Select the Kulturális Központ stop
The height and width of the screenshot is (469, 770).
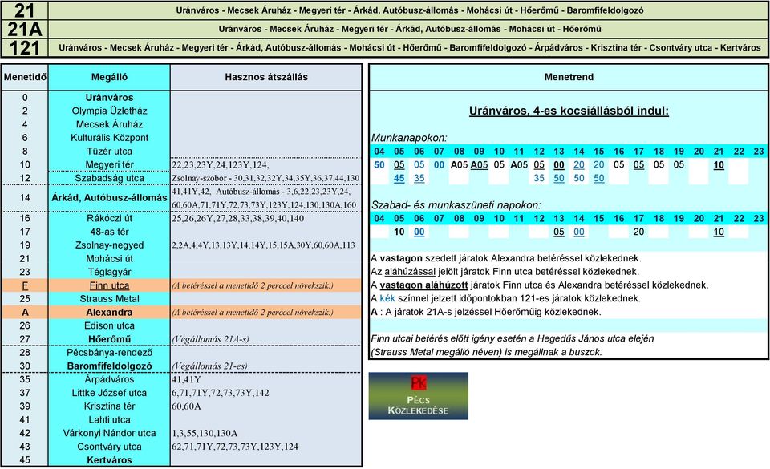[x=109, y=138]
